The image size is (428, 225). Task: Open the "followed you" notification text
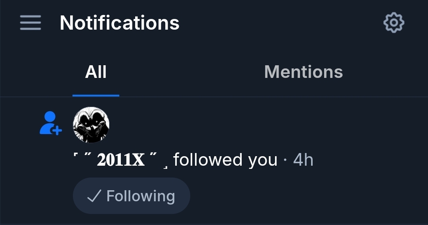225,160
